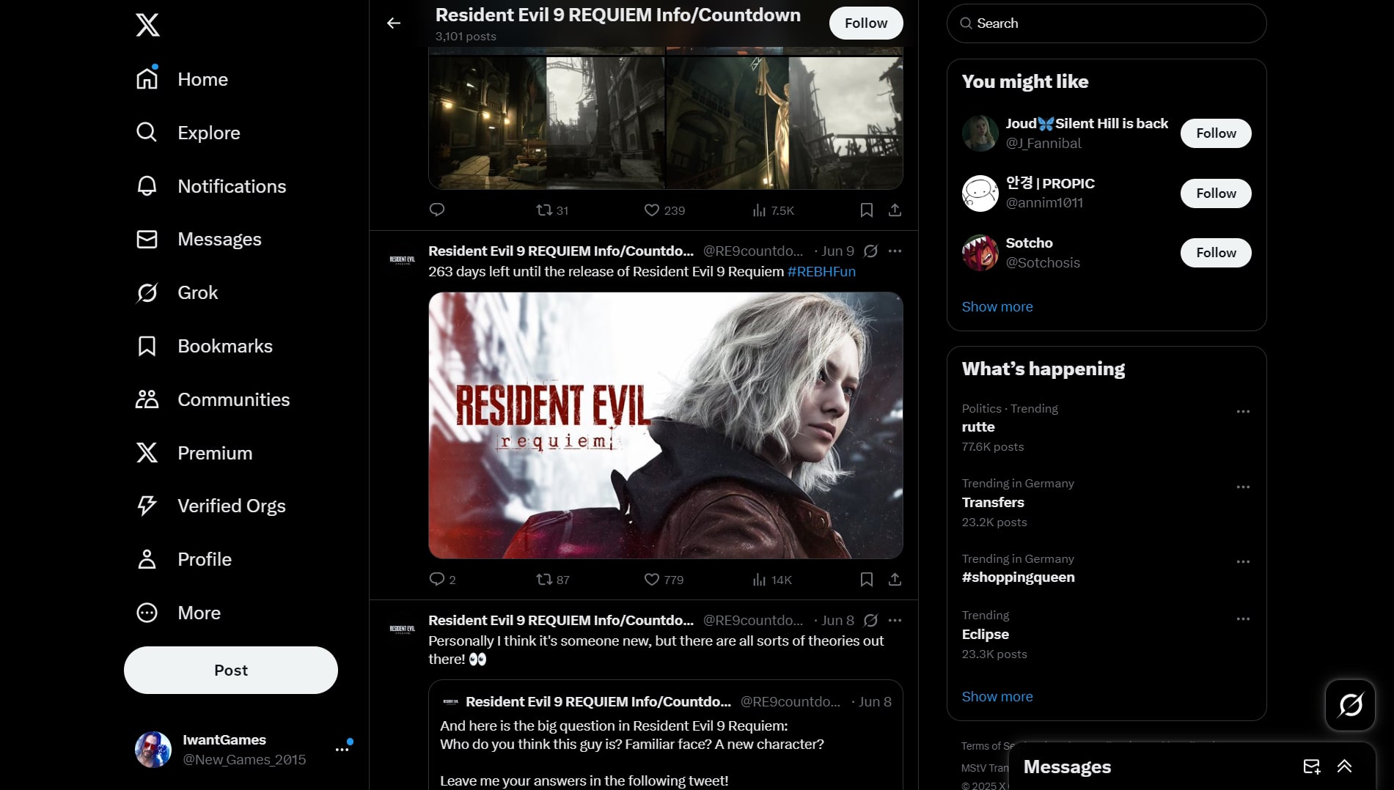Click Grok icon on Jun 9 post

[x=870, y=251]
